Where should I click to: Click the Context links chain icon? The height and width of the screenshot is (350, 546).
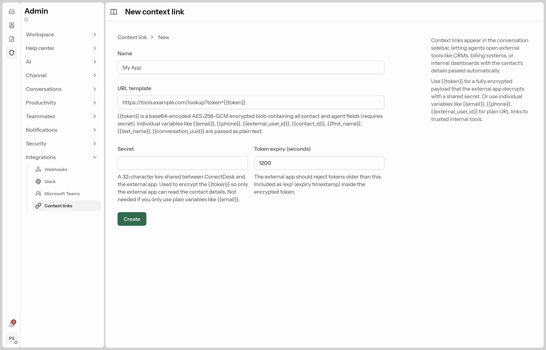(38, 206)
